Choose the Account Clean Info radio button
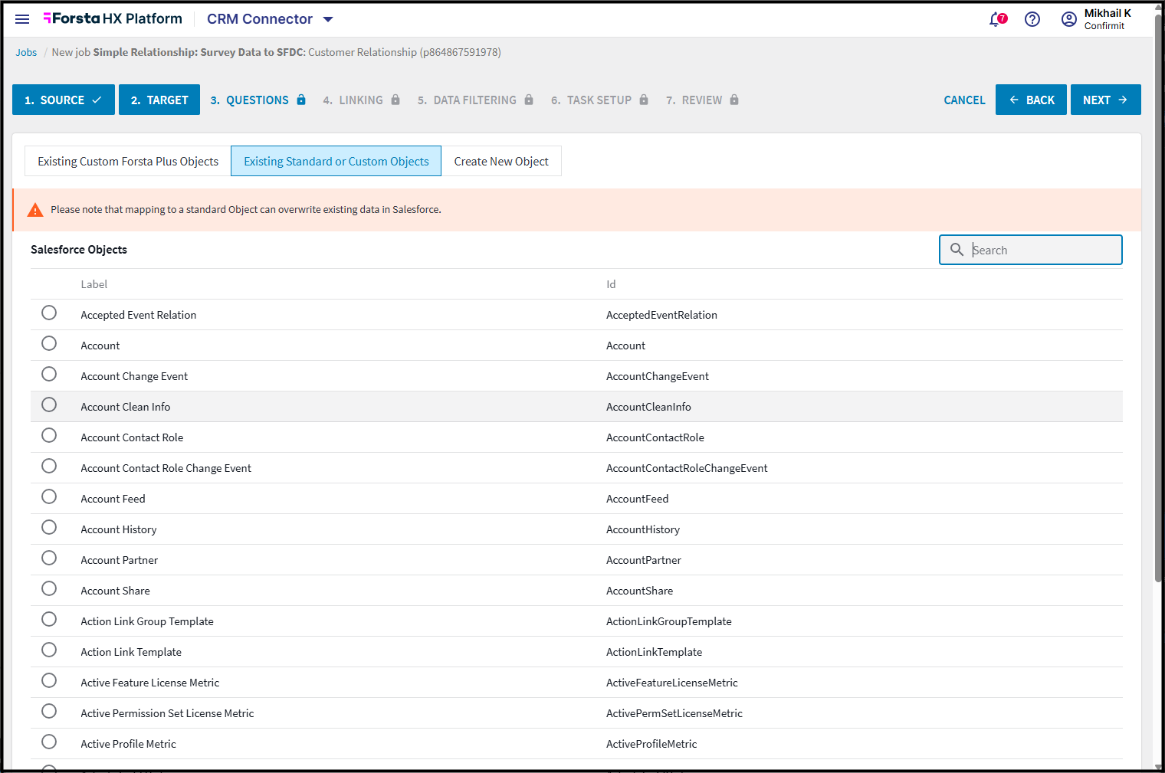 (49, 405)
